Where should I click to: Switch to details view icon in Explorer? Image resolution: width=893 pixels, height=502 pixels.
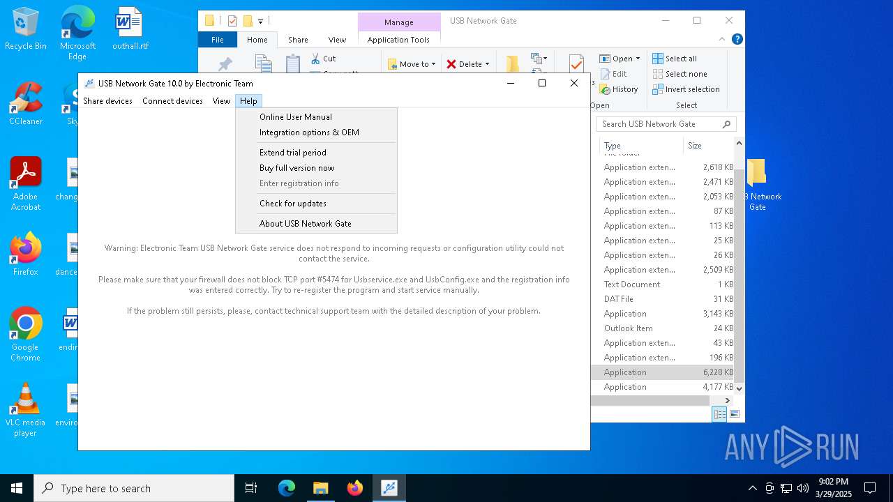[720, 414]
